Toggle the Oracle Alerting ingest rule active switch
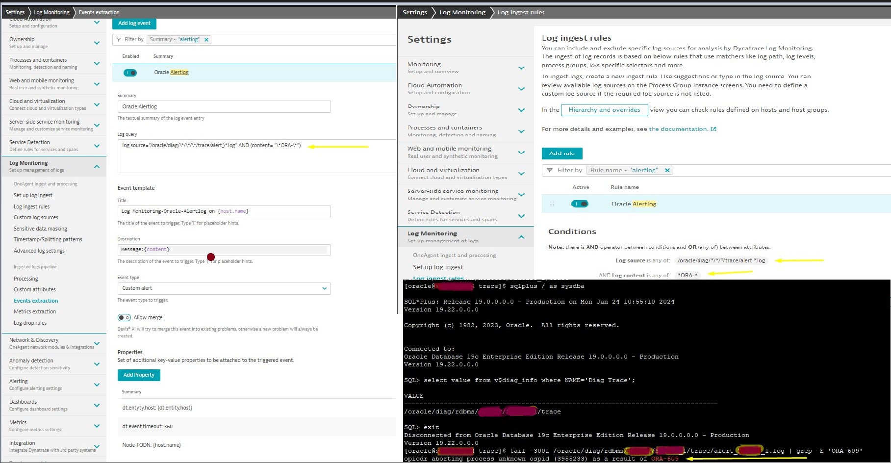This screenshot has width=891, height=463. tap(580, 204)
